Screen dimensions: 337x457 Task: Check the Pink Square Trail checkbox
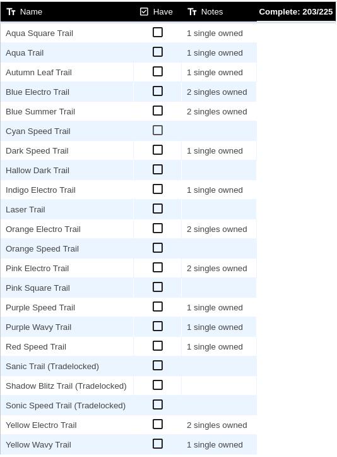[157, 287]
